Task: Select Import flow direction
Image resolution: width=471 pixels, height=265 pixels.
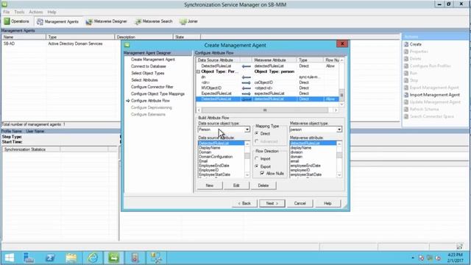Action: (257, 159)
